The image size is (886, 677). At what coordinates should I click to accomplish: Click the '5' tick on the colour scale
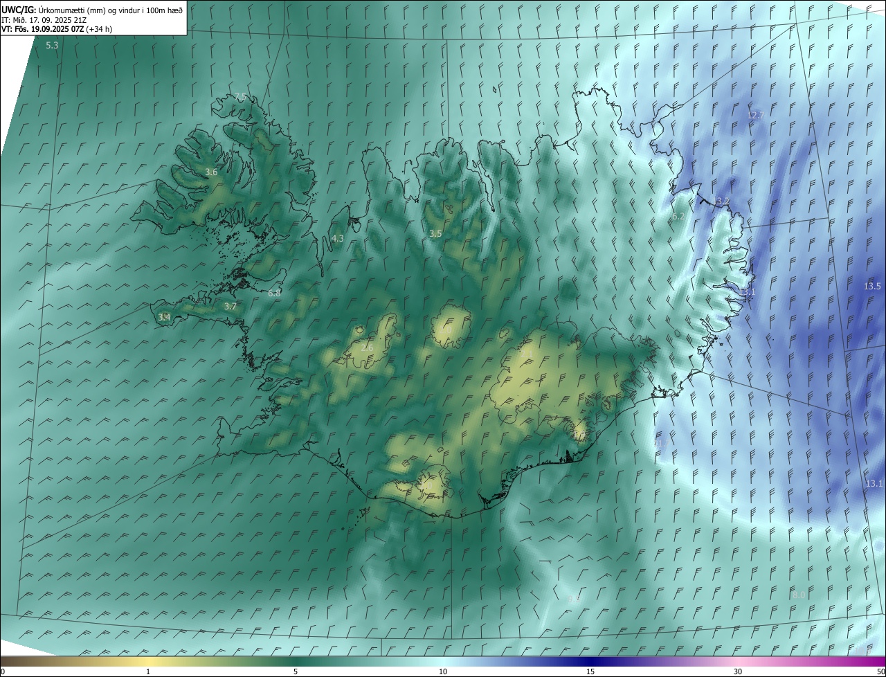[x=296, y=672]
